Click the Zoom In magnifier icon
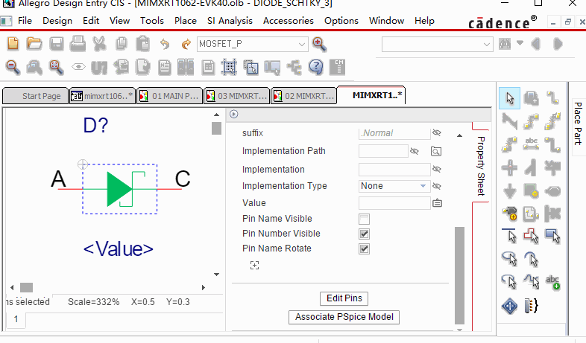The width and height of the screenshot is (586, 343). [x=319, y=44]
